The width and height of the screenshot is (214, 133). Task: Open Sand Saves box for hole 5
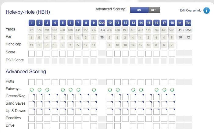[x=63, y=104]
